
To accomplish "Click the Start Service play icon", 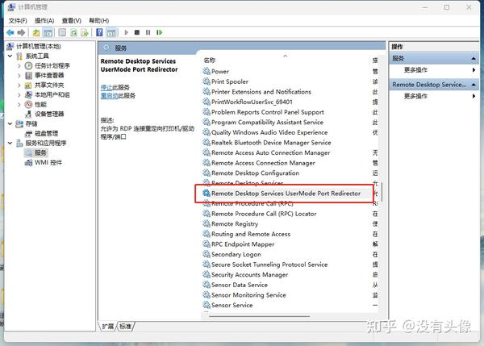I will [126, 32].
